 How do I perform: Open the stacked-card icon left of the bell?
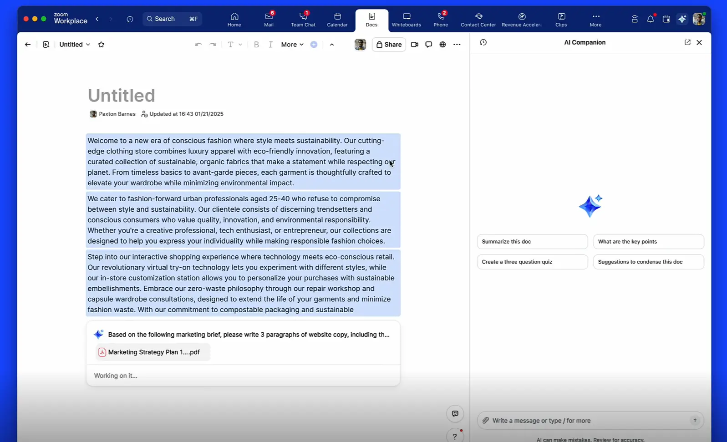pyautogui.click(x=635, y=19)
